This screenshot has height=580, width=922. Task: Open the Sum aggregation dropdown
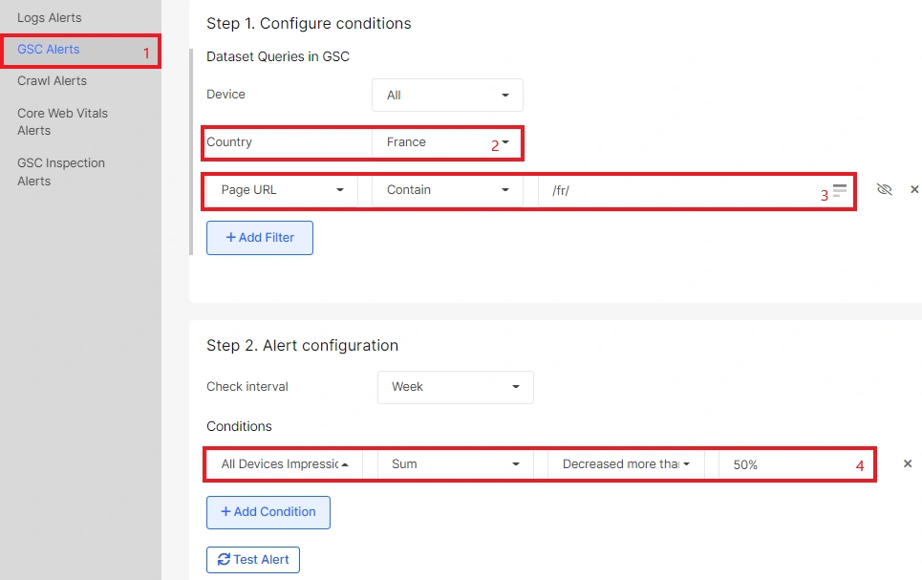pos(455,463)
